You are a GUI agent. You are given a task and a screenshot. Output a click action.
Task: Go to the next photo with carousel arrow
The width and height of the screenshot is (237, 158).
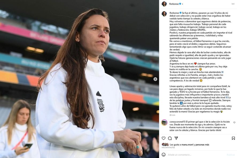pos(155,79)
